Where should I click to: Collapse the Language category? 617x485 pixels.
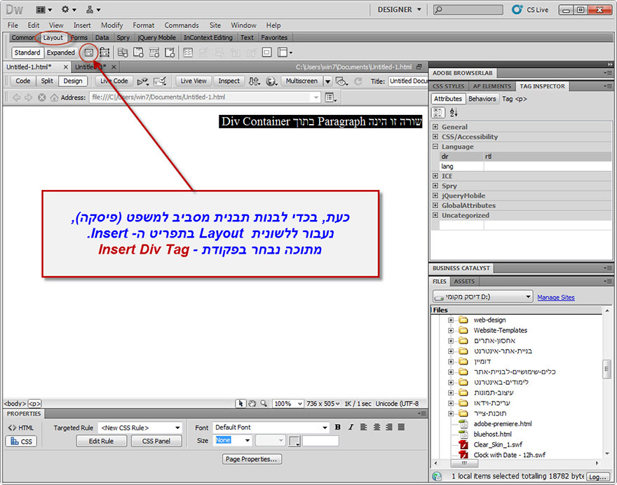[x=435, y=146]
